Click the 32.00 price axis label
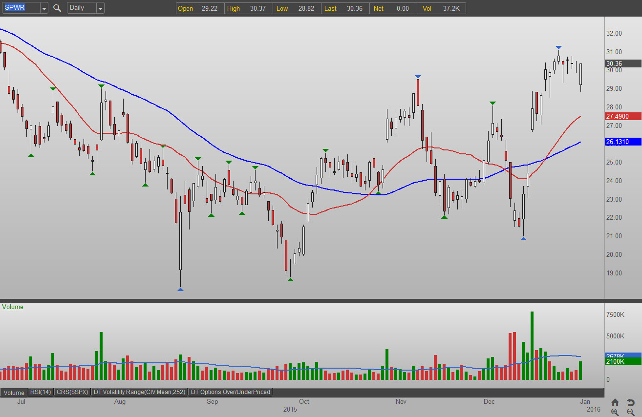This screenshot has width=642, height=417. click(x=614, y=33)
